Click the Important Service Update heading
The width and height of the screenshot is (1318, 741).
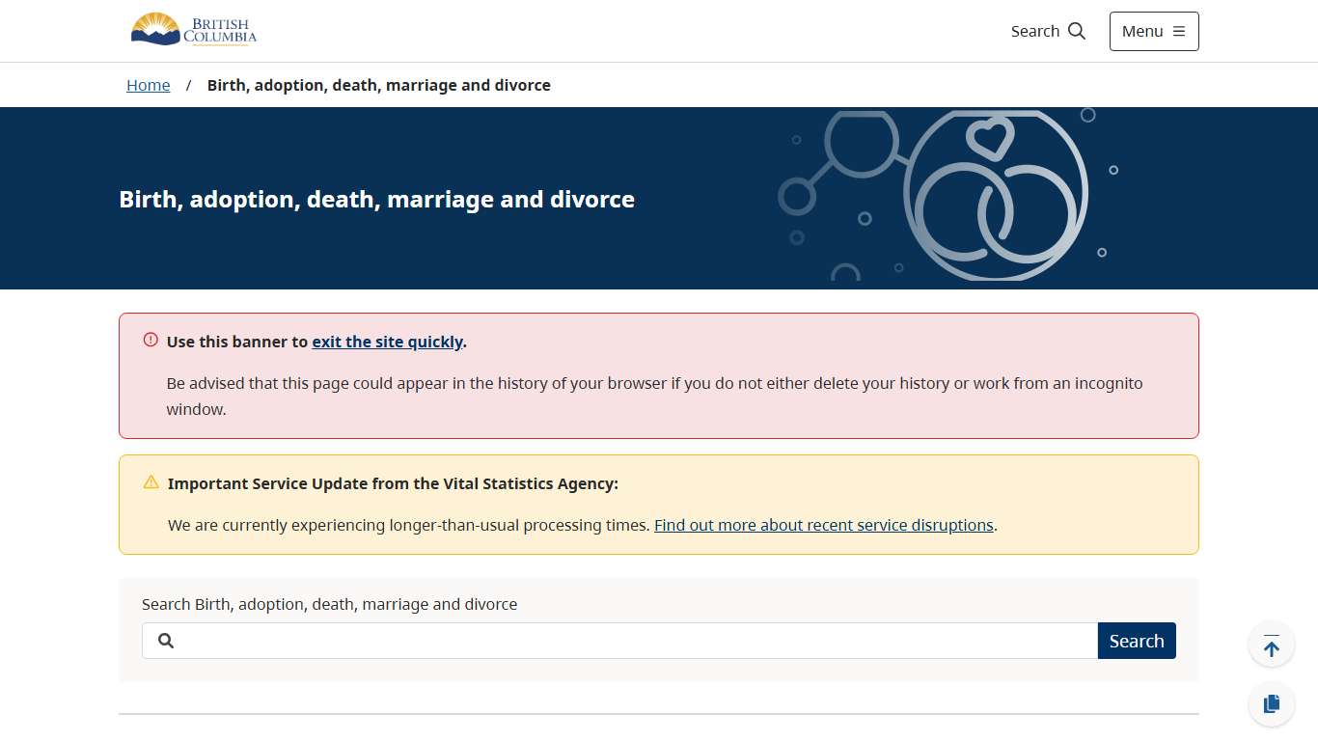tap(393, 483)
